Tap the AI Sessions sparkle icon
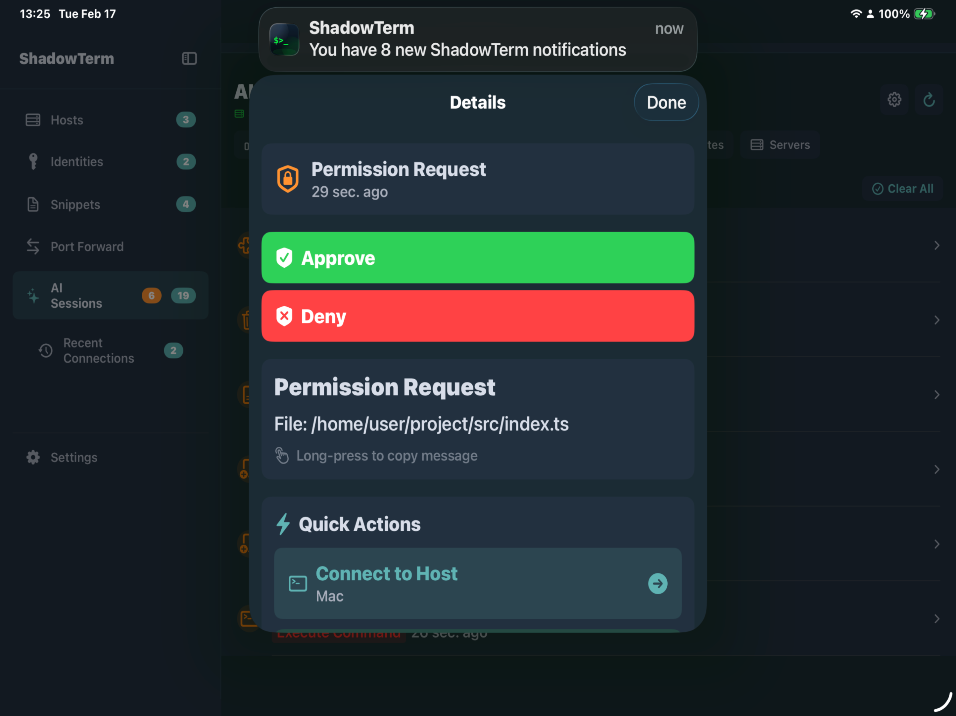The image size is (956, 716). point(33,296)
